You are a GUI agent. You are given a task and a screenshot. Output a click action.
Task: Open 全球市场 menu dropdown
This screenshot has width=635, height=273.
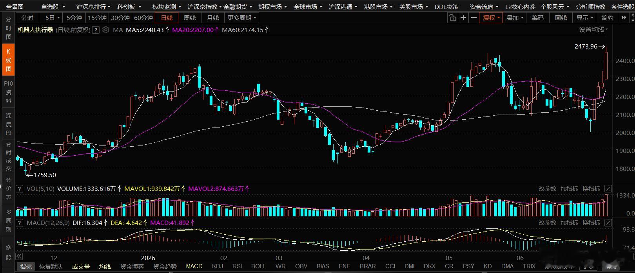pyautogui.click(x=308, y=7)
